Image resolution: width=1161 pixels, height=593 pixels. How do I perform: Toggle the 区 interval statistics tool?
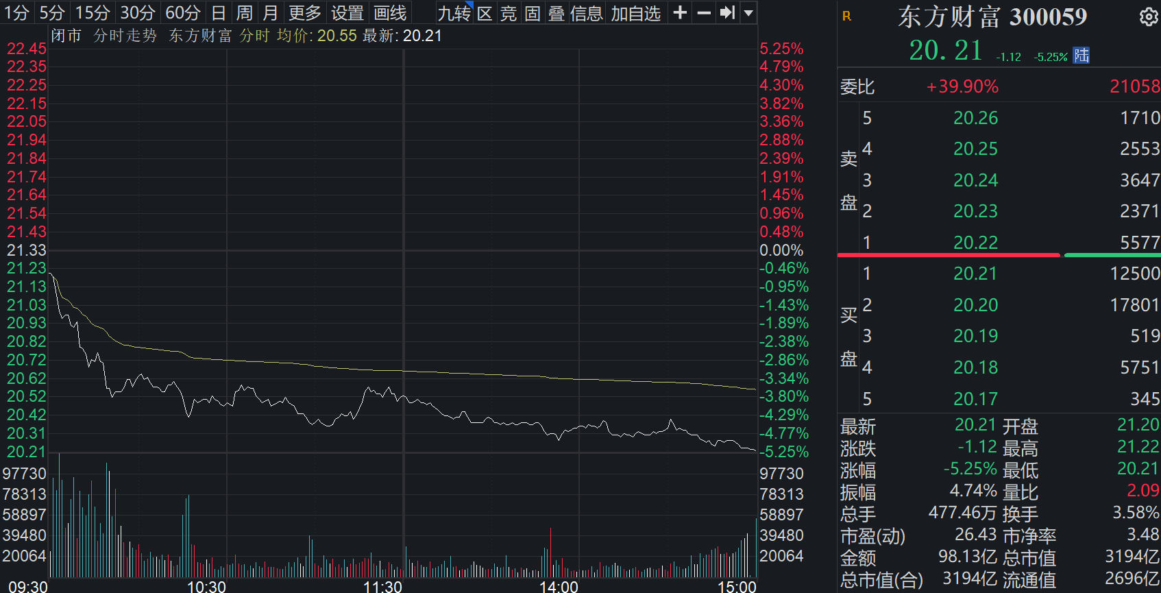485,13
